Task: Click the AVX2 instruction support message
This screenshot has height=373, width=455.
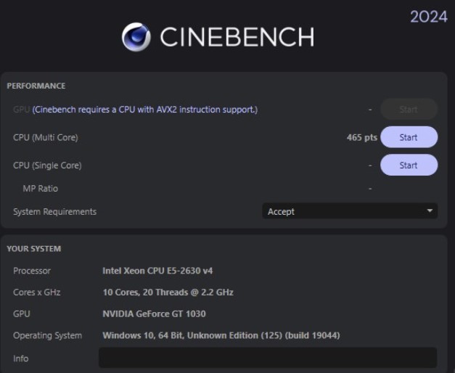Action: pyautogui.click(x=145, y=110)
